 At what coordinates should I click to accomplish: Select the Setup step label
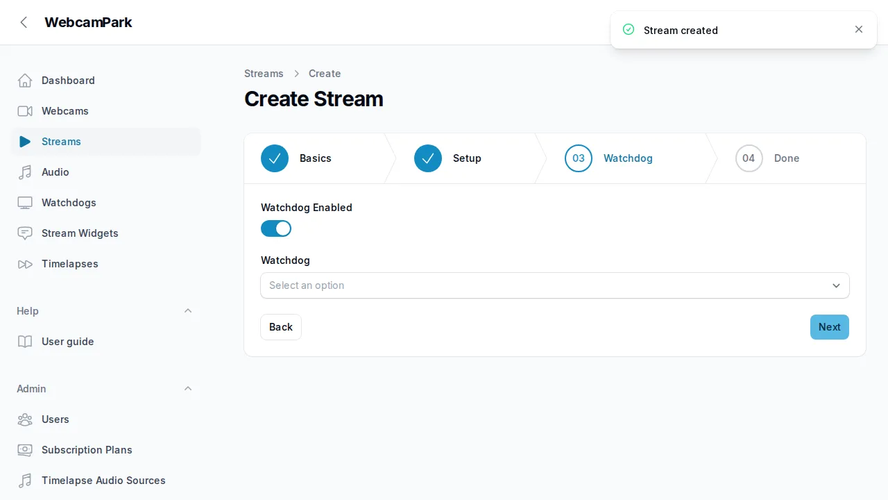[x=467, y=158]
